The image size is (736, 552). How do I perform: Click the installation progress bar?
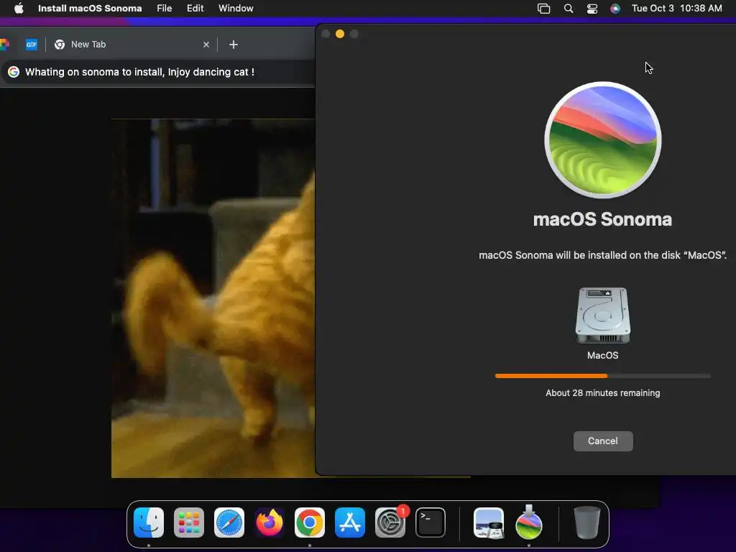click(603, 376)
